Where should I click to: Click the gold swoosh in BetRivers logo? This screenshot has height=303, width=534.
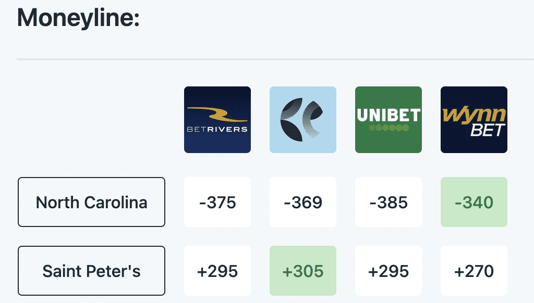click(217, 115)
